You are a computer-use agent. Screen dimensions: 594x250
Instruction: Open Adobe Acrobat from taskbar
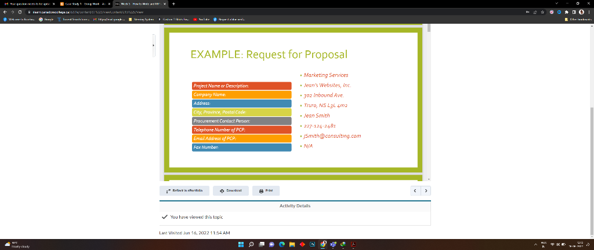tap(353, 244)
